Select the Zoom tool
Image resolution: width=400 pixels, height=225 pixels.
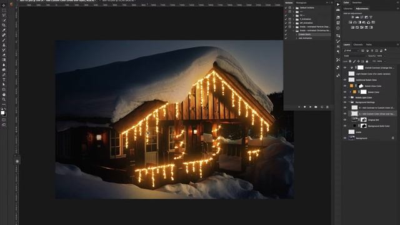pos(4,99)
